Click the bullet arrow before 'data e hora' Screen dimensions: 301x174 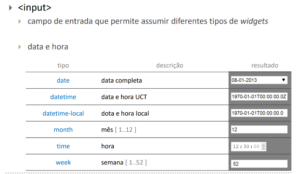click(19, 47)
